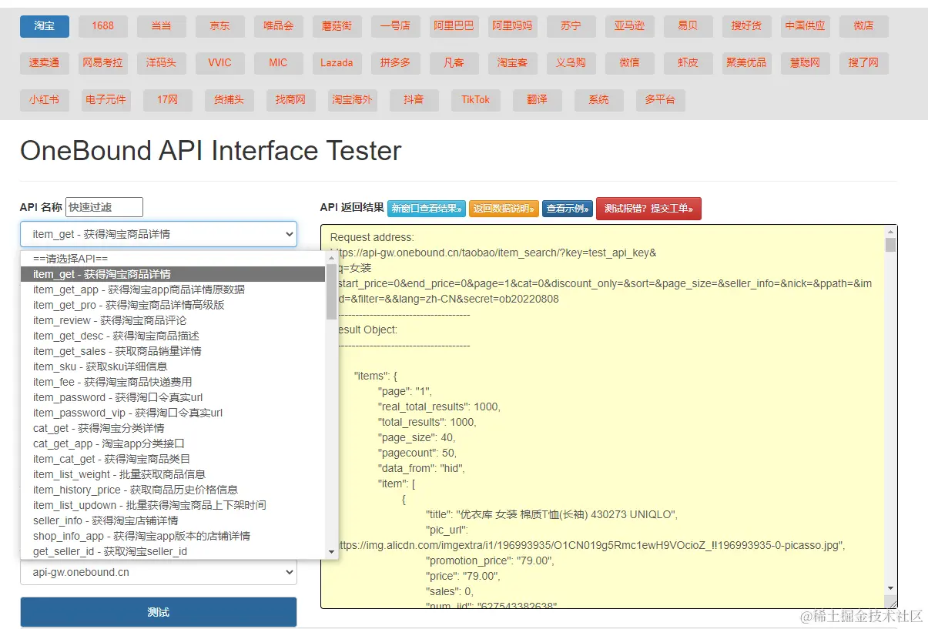Click the 查看示例 button

coord(568,209)
